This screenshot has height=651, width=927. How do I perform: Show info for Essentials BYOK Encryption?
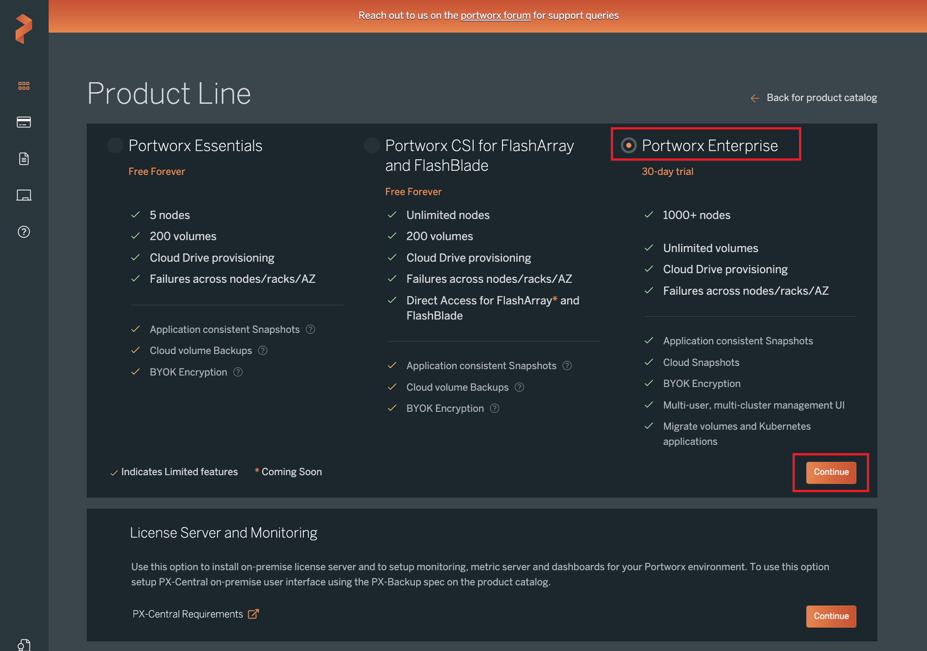238,372
